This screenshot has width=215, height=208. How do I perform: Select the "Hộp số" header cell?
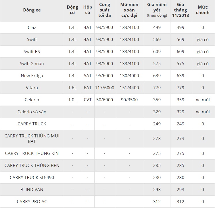point(87,10)
